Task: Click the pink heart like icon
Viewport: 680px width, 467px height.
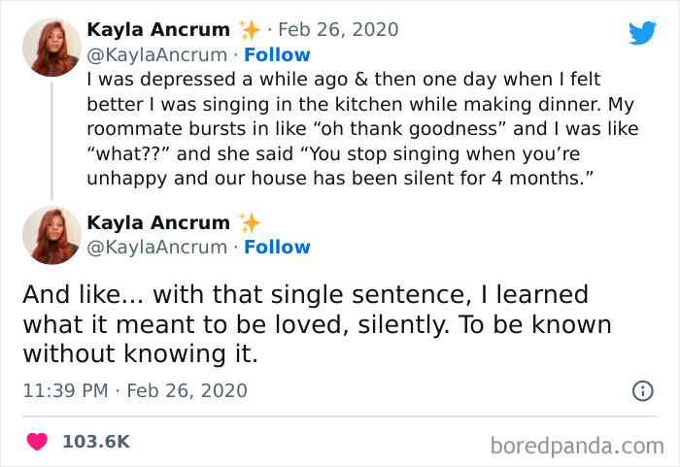Action: (37, 441)
